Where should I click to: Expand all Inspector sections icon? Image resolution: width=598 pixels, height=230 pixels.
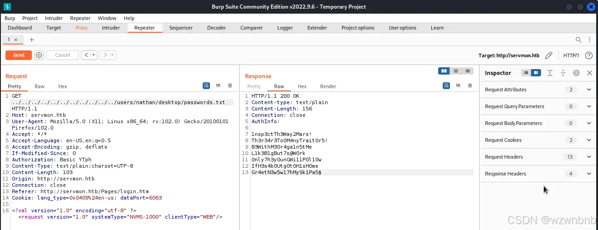(x=550, y=73)
